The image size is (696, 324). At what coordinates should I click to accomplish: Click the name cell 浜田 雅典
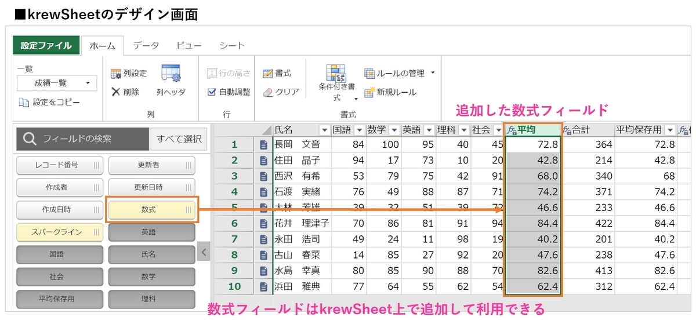pyautogui.click(x=302, y=286)
